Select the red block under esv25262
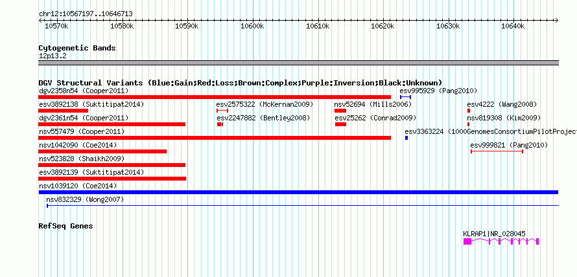 pos(341,124)
